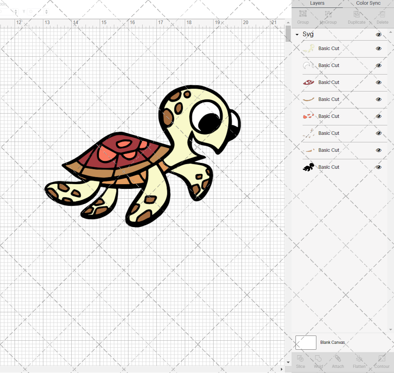Duplicate the selected layer
394x373 pixels.
[357, 17]
